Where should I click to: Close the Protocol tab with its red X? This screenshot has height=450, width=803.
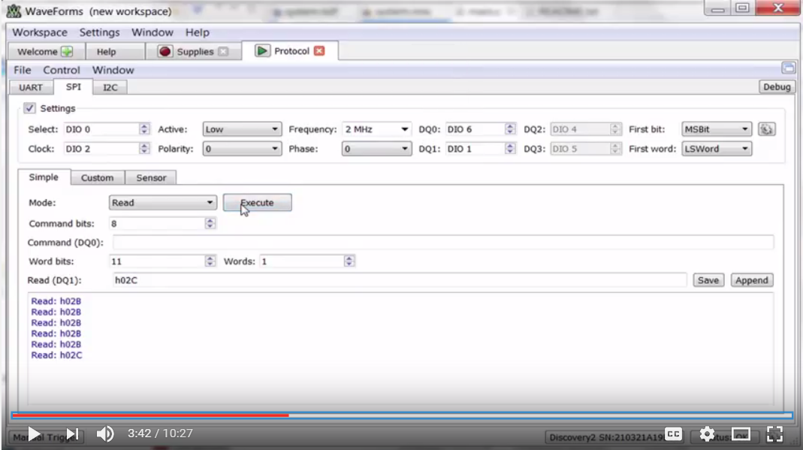318,50
